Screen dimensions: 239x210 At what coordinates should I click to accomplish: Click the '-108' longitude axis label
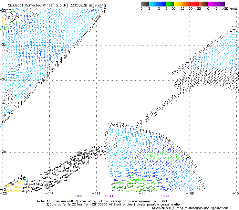coord(190,194)
